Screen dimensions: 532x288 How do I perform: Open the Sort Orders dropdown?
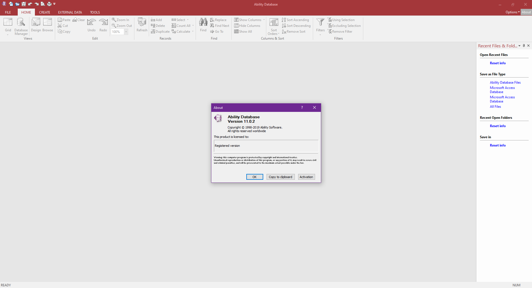tap(274, 27)
